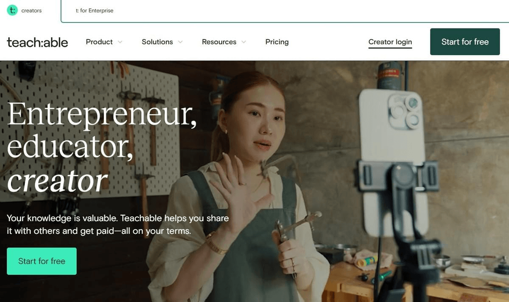Open the Solutions menu label
This screenshot has height=302, width=509.
click(x=157, y=42)
